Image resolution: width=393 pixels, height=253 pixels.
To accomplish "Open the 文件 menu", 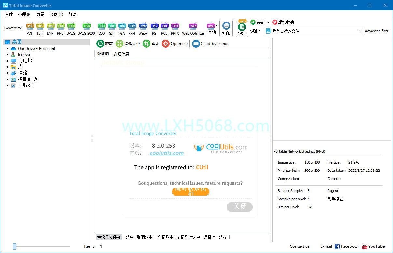I will pos(9,14).
